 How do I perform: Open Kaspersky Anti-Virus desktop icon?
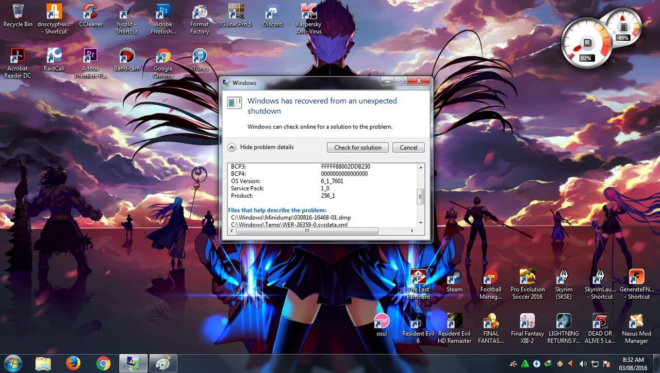308,19
